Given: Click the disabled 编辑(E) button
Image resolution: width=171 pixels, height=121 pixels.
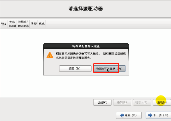Looking at the screenshot, I should click(122, 102).
